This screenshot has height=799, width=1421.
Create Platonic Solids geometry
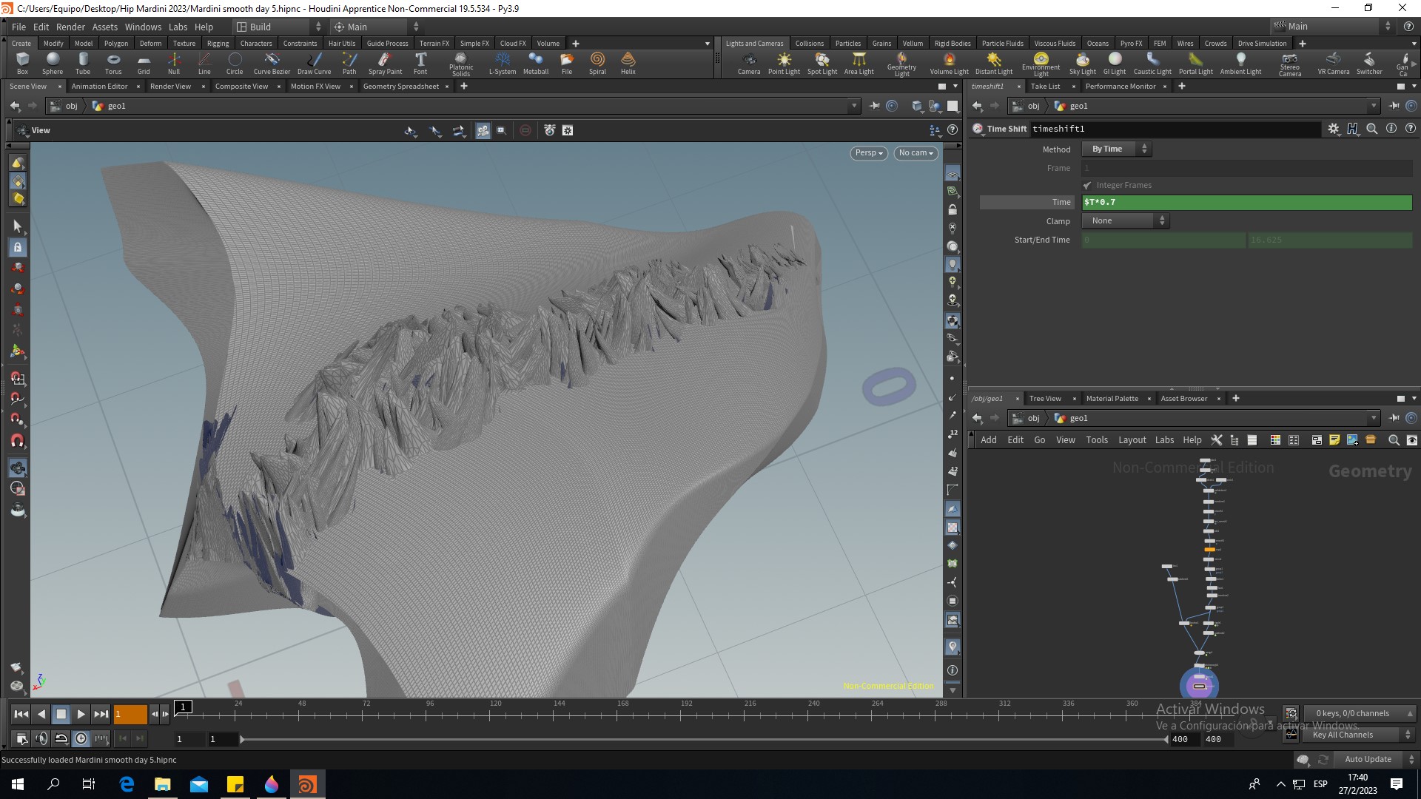(461, 64)
